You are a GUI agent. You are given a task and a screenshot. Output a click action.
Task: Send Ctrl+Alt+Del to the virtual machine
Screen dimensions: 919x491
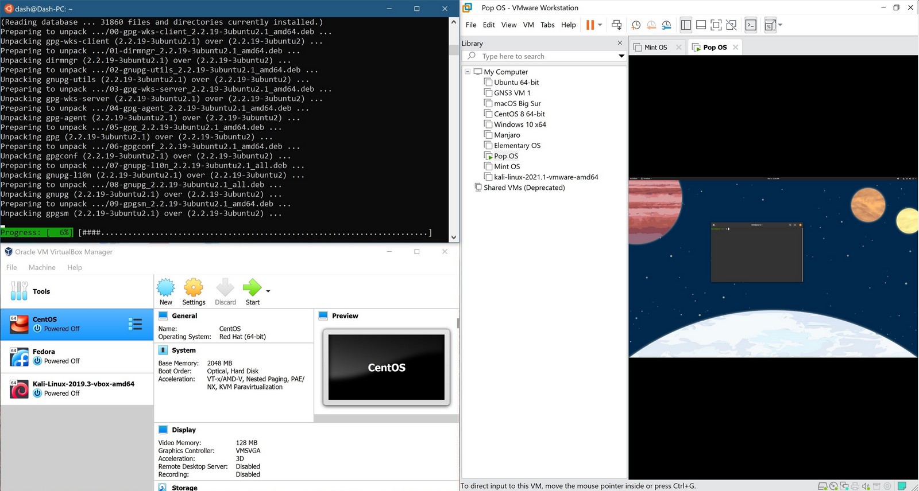[616, 25]
